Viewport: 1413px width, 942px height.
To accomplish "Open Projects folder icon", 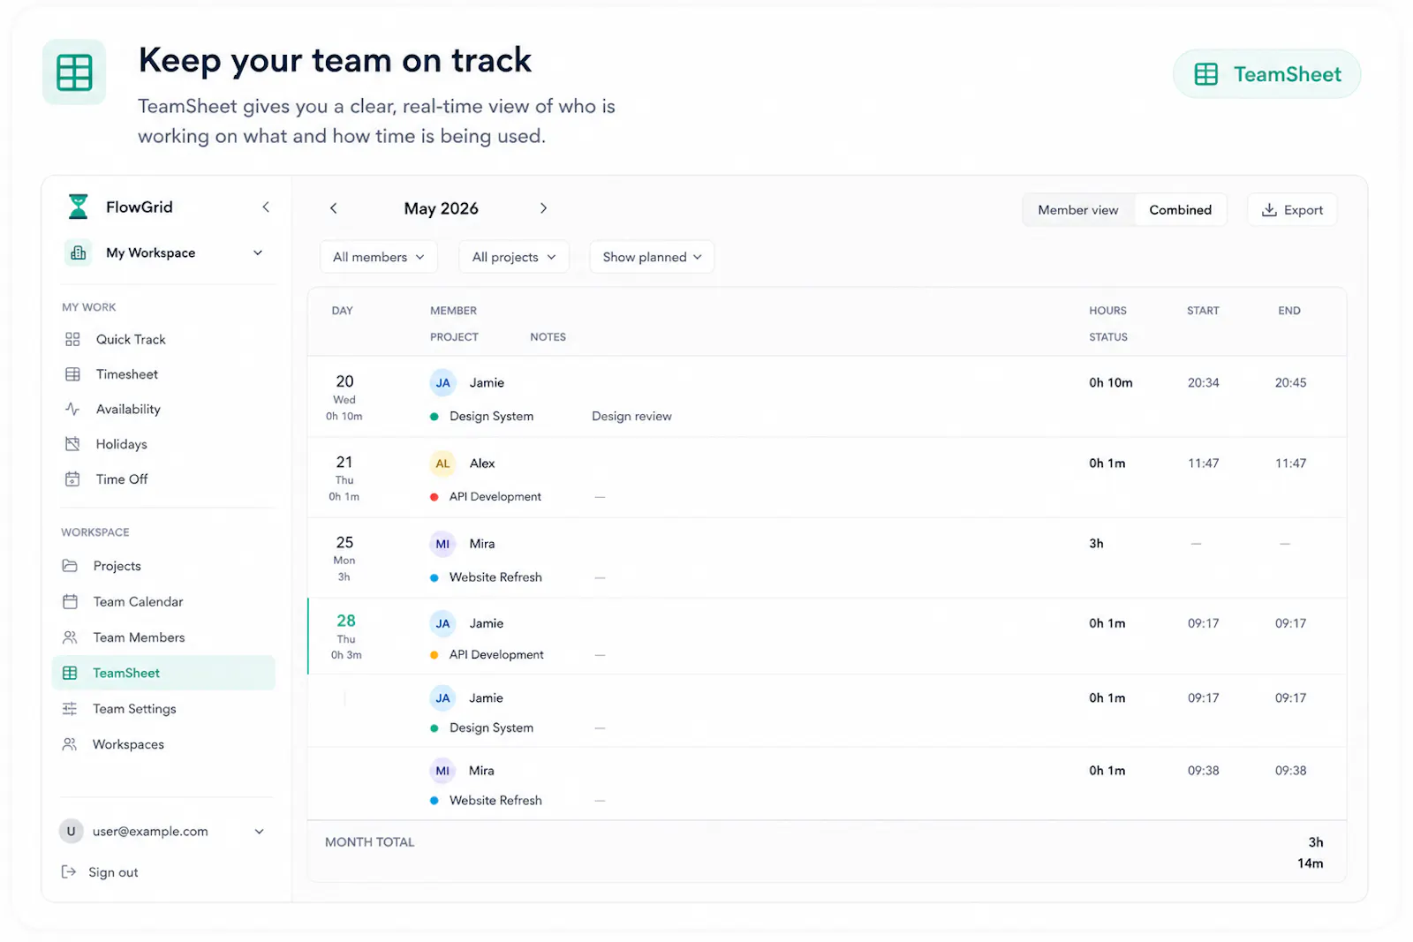I will point(70,566).
